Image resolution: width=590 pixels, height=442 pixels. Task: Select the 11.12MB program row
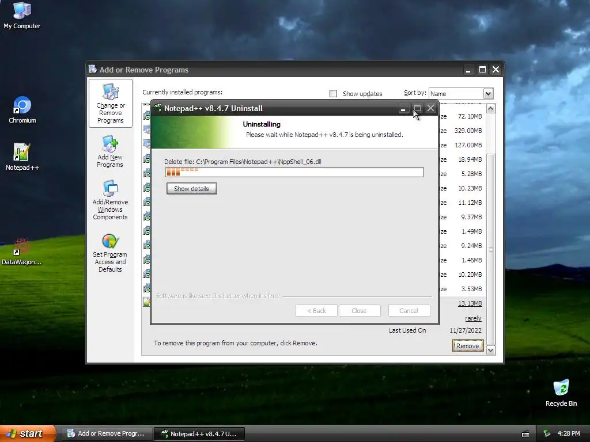tap(462, 203)
